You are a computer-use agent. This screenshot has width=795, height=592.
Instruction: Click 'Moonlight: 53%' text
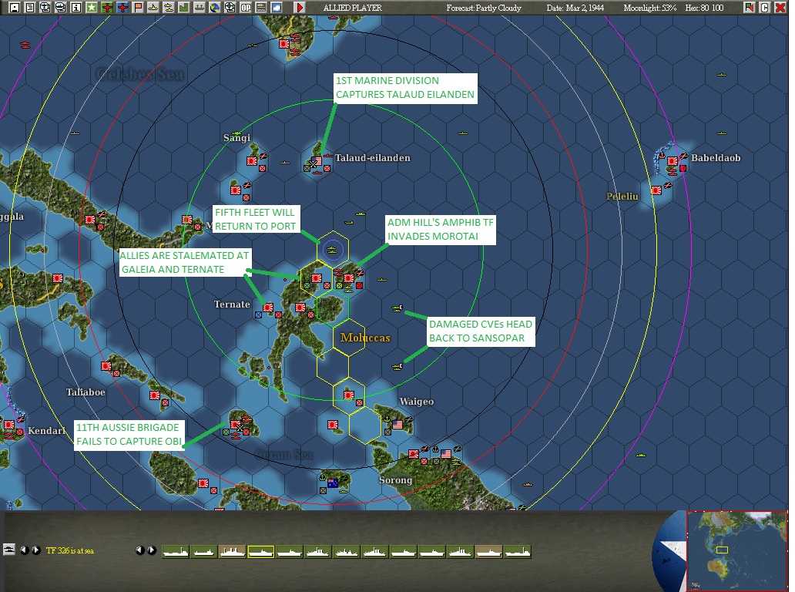coord(650,8)
